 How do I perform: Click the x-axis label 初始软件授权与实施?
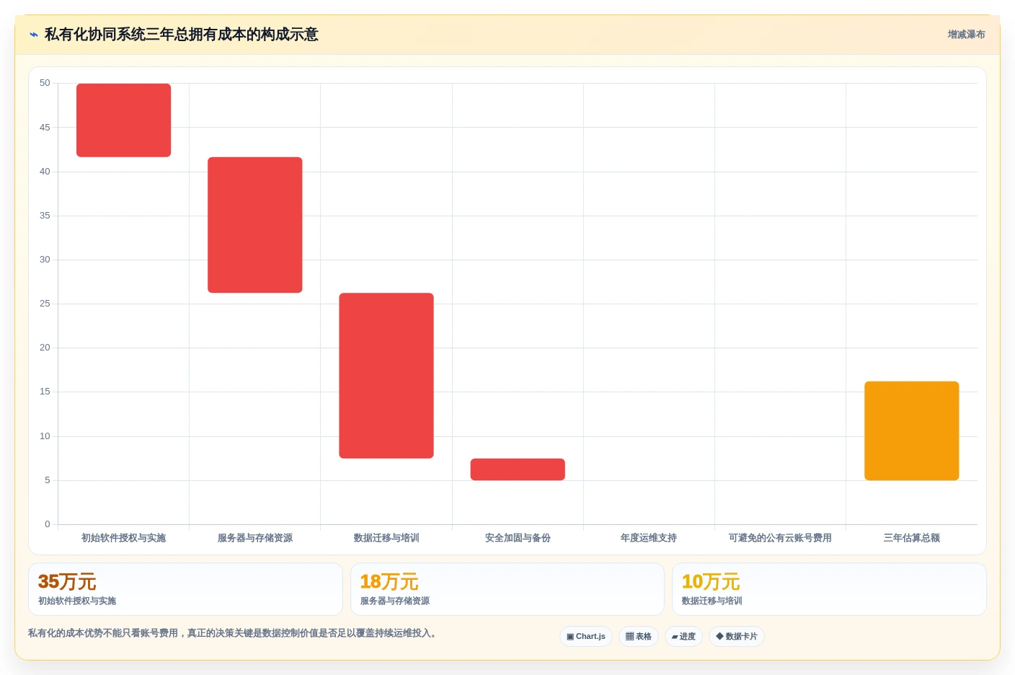124,538
